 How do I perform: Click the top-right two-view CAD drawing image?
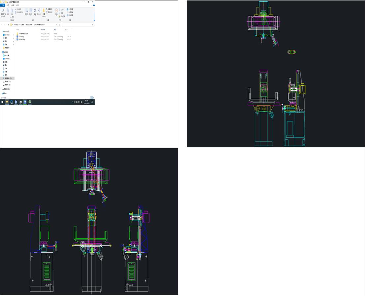pyautogui.click(x=276, y=74)
